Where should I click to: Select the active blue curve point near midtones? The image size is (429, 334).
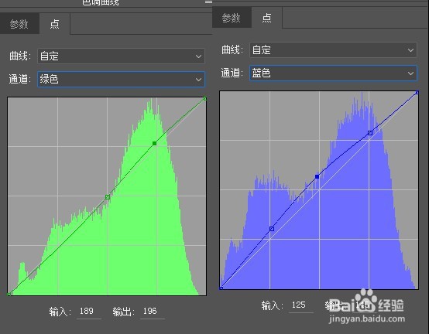[317, 177]
